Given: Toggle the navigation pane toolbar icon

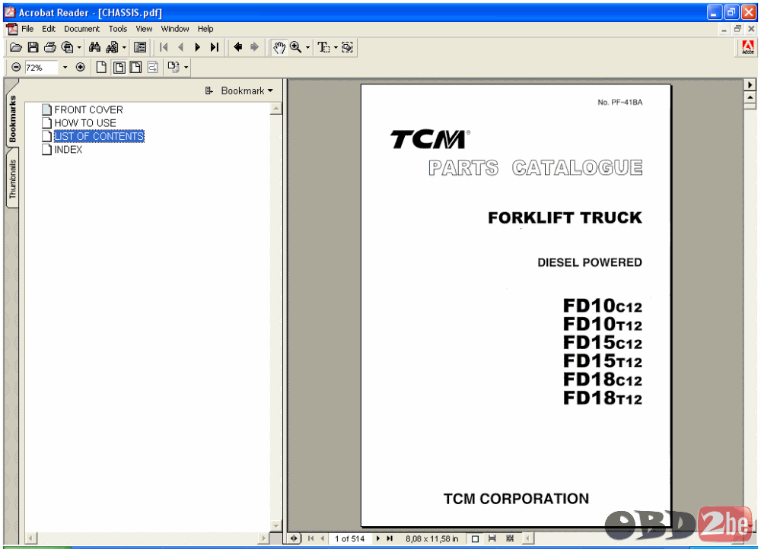Looking at the screenshot, I should click(140, 47).
